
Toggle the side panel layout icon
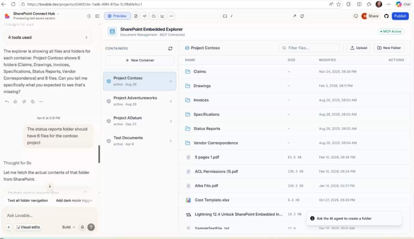pyautogui.click(x=97, y=16)
